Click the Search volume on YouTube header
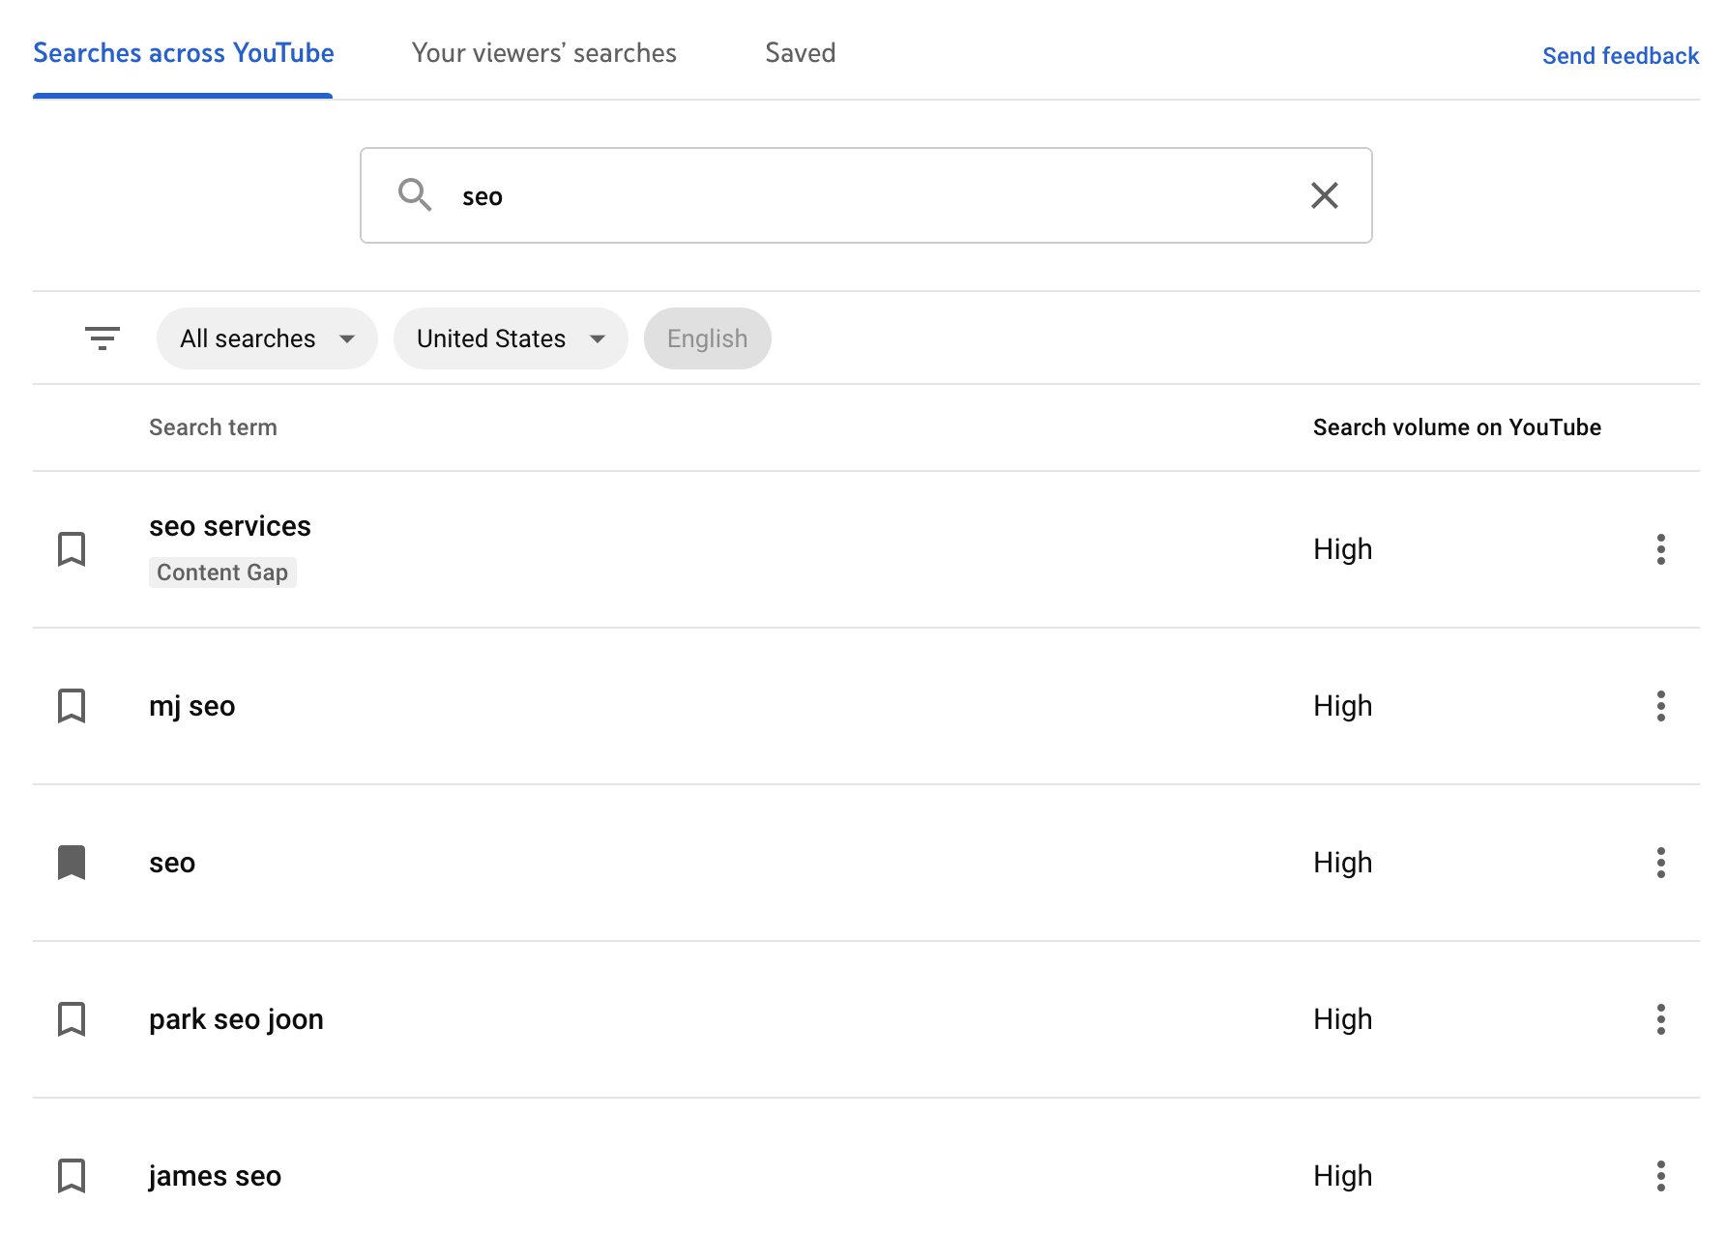The width and height of the screenshot is (1727, 1234). point(1457,427)
